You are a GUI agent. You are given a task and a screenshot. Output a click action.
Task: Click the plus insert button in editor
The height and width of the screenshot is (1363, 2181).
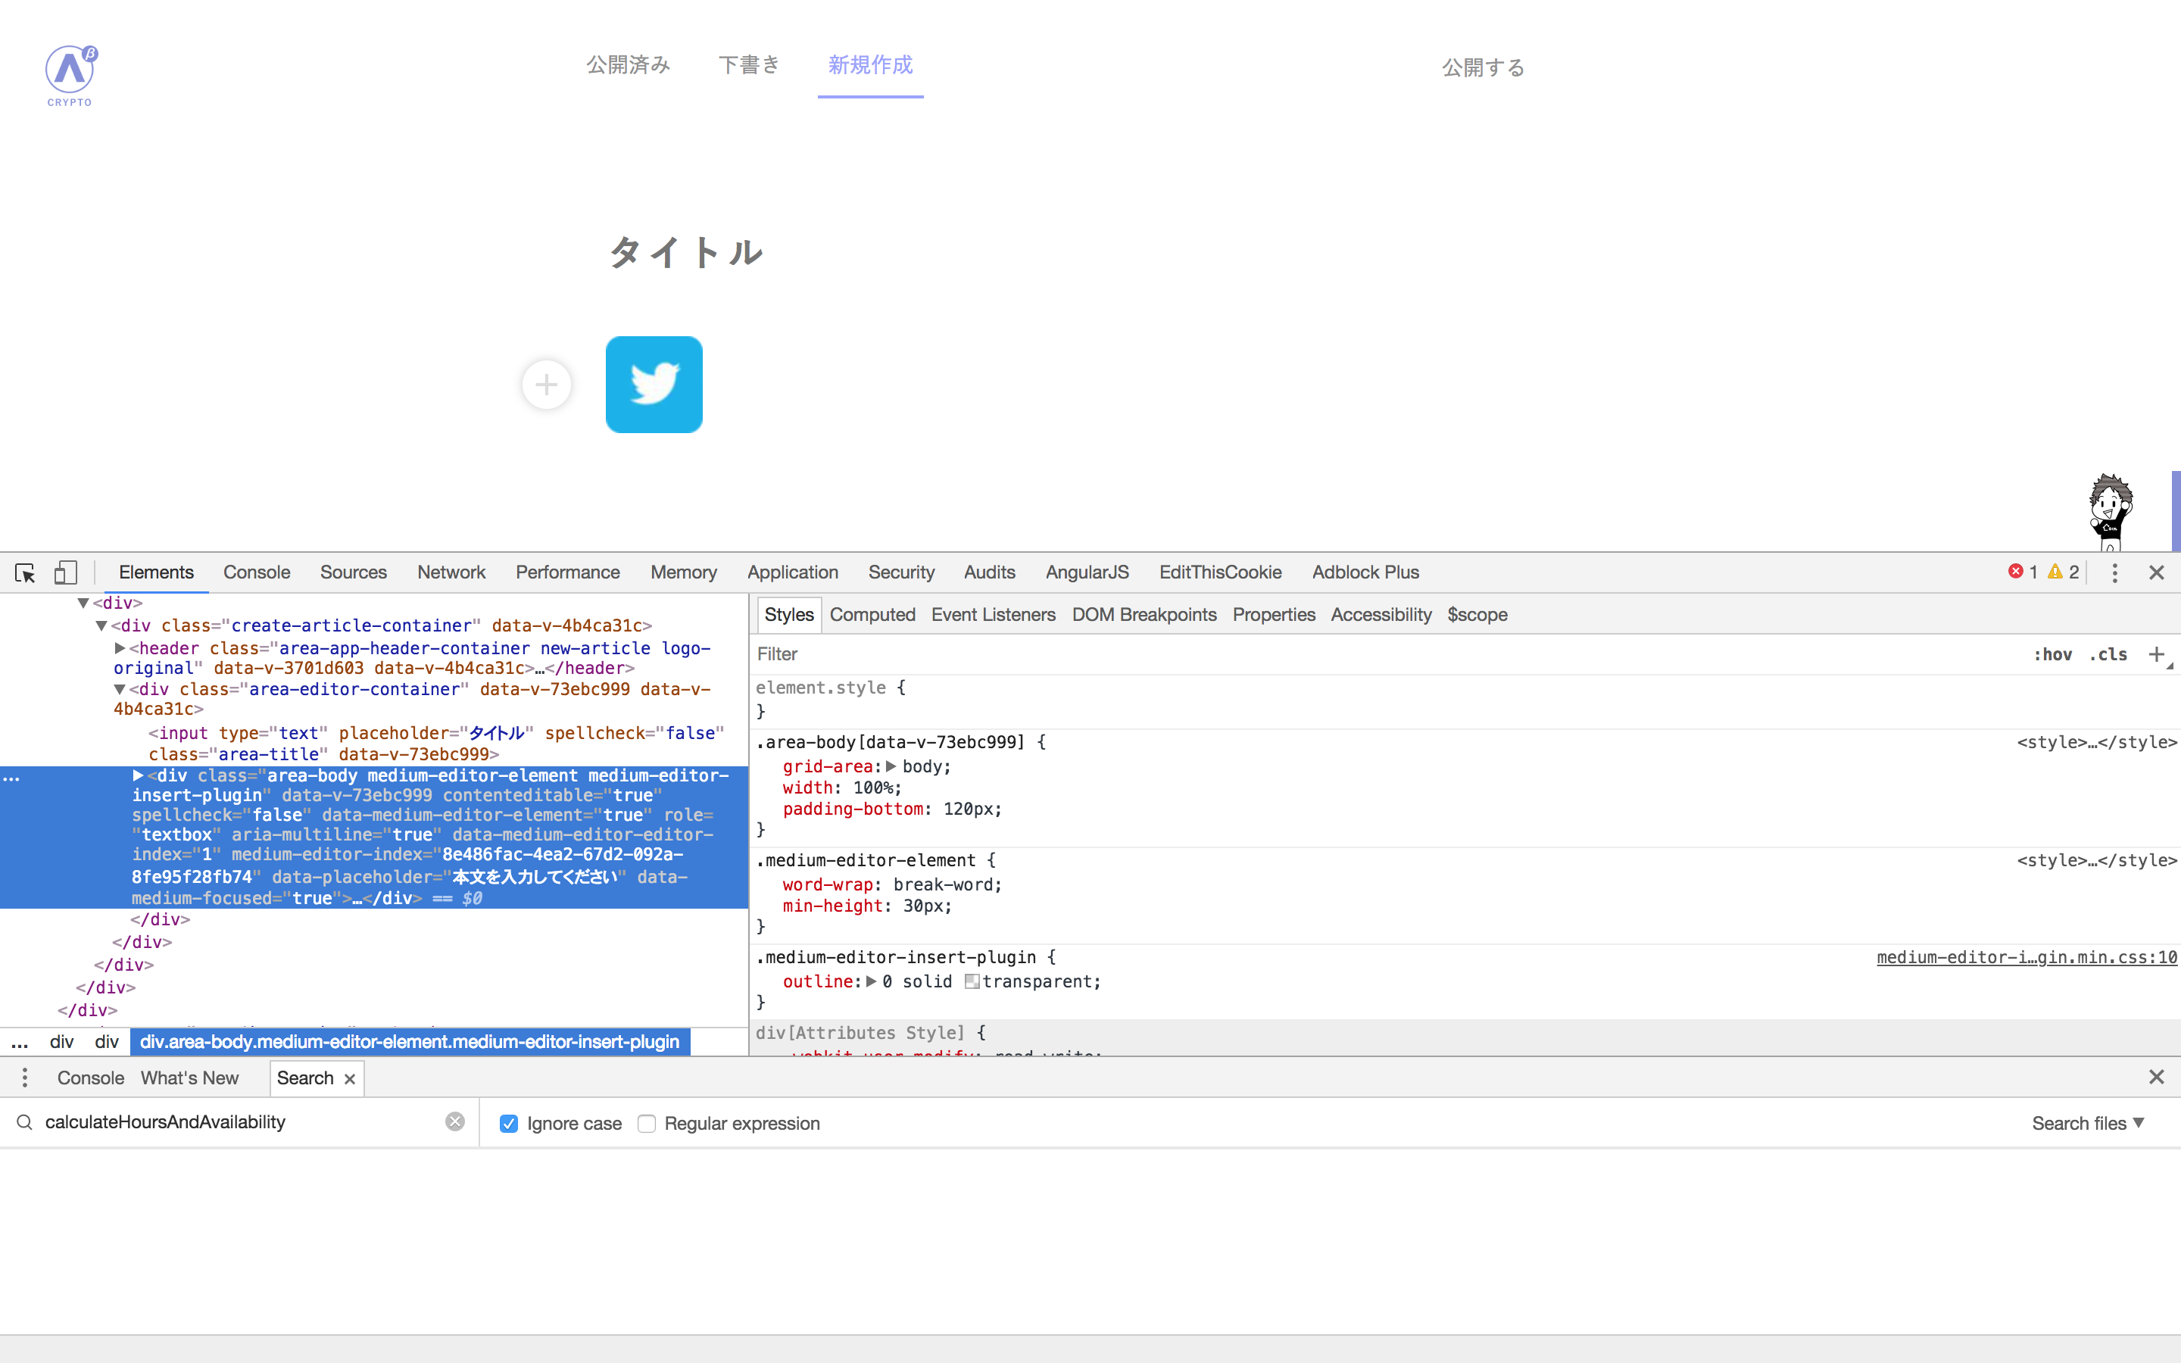546,385
